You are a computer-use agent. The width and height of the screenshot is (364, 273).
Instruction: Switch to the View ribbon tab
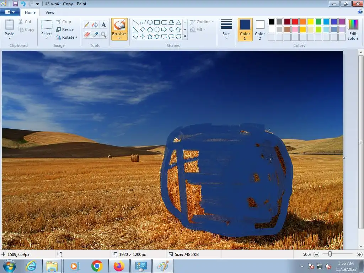click(50, 12)
